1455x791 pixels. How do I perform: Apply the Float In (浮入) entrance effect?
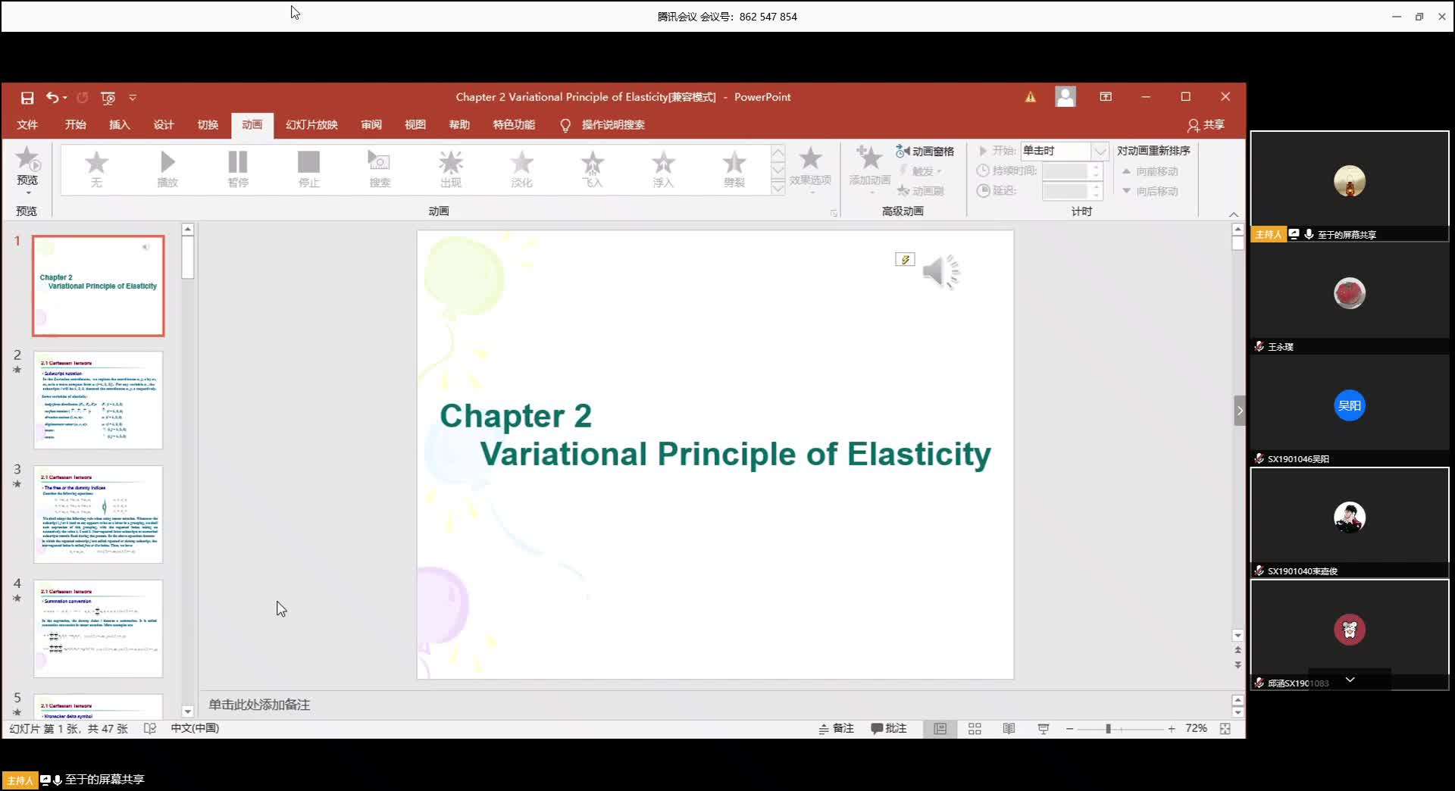663,168
